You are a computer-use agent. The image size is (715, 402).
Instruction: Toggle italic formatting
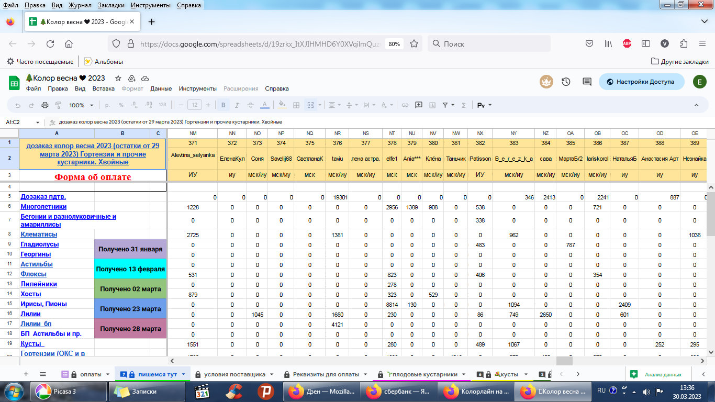[237, 105]
